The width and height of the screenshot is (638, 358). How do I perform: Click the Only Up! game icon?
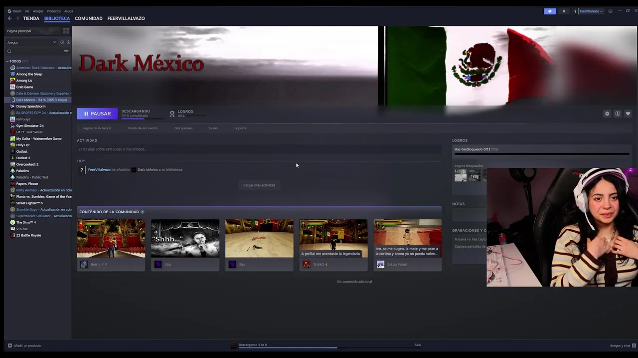[13, 145]
